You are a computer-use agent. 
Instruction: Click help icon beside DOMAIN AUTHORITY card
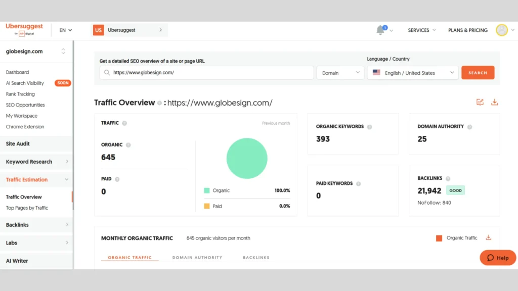click(470, 127)
